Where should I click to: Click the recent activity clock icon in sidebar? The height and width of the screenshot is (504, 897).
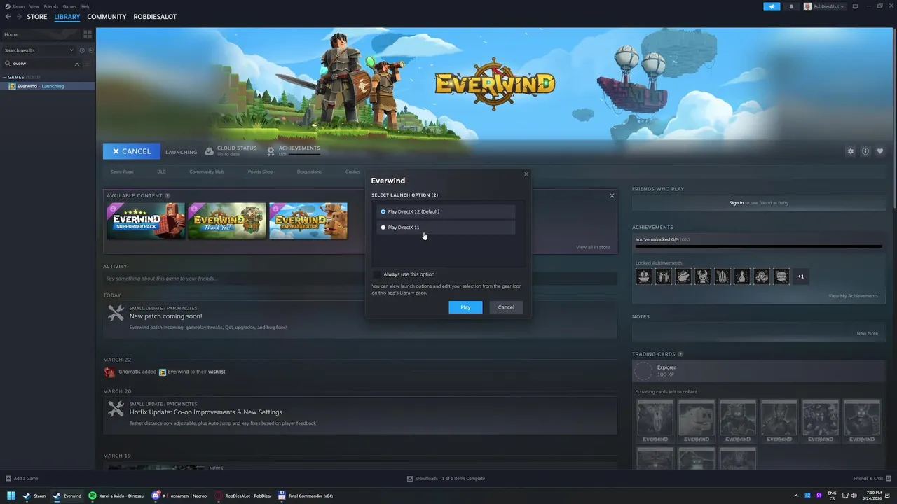pos(82,50)
